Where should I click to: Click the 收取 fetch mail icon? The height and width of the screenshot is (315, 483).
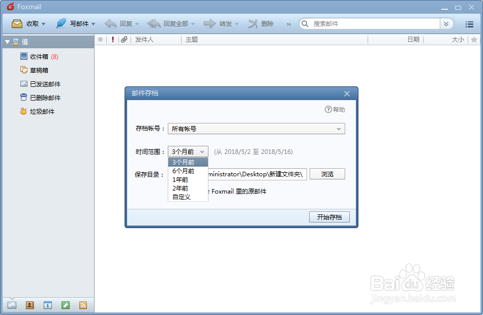17,23
